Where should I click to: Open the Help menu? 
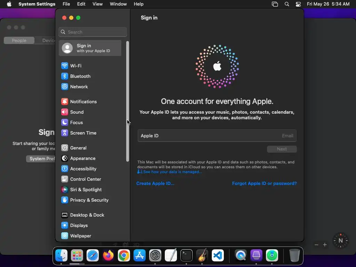pyautogui.click(x=138, y=4)
